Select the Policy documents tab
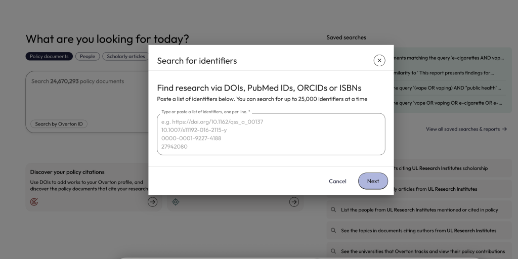 tap(49, 57)
